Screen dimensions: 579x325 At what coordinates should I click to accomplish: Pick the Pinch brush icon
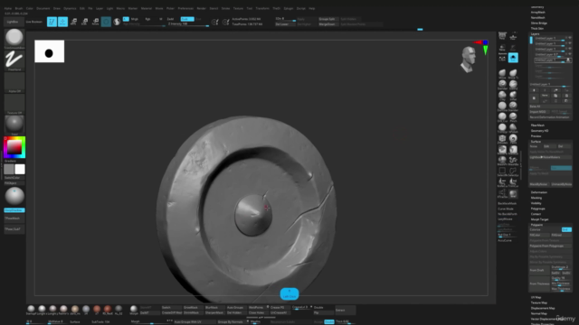click(x=513, y=116)
